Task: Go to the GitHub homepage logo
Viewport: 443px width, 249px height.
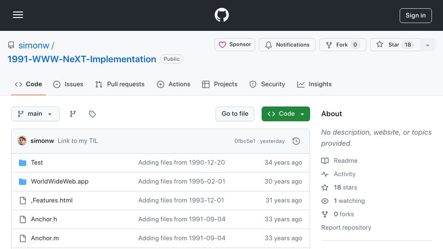Action: click(x=222, y=15)
